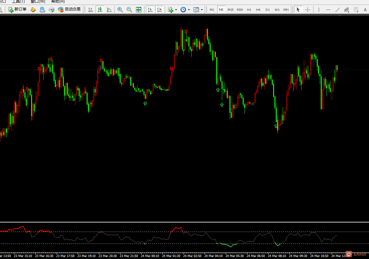Pick the Fibonacci retracement tool
The image size is (369, 259).
pos(356,10)
